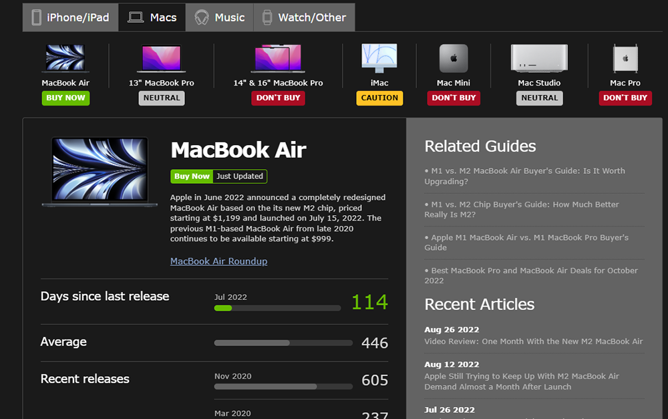This screenshot has height=419, width=668.
Task: Select the MacBook Air product thumbnail
Action: (65, 57)
